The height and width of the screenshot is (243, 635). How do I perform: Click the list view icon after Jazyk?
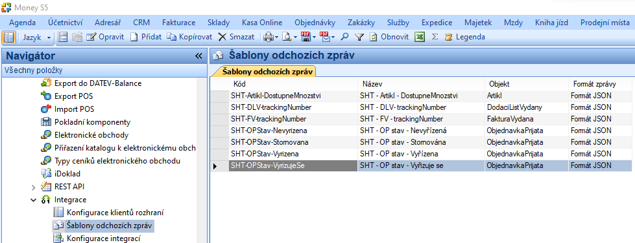[63, 37]
